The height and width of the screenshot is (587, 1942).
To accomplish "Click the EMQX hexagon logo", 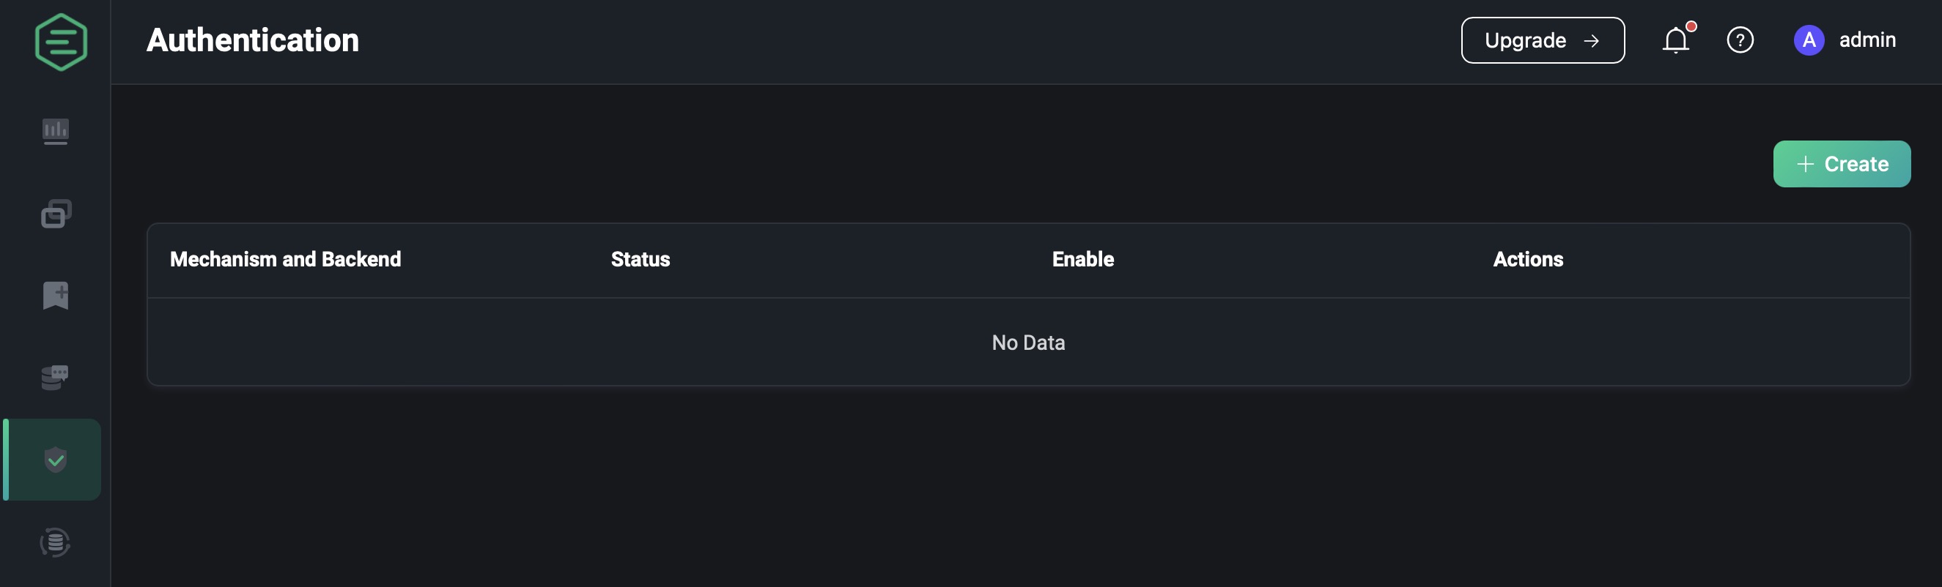I will 60,42.
